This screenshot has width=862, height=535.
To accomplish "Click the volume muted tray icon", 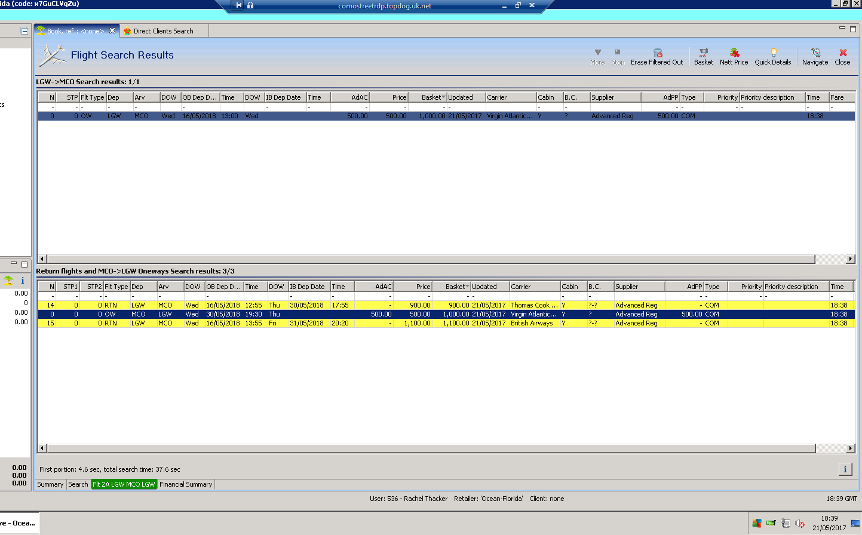I will click(800, 523).
